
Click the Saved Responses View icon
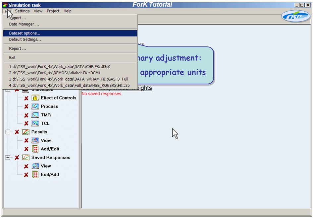pyautogui.click(x=35, y=166)
